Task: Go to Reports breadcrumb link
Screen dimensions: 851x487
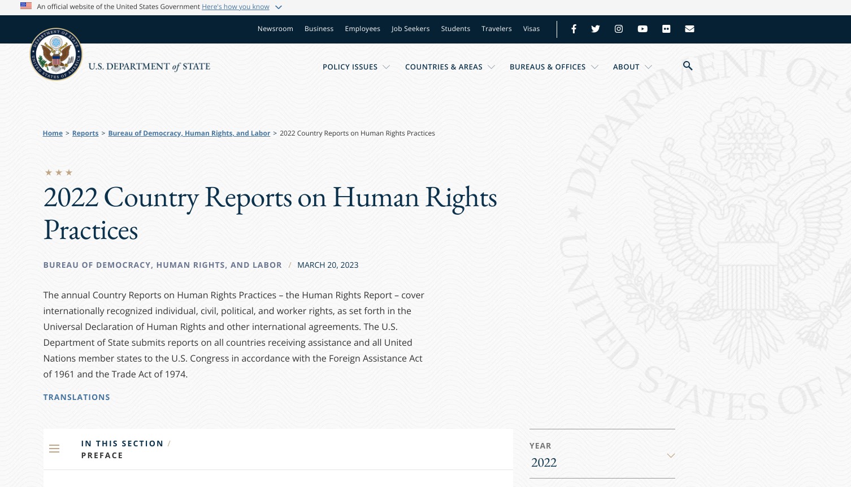Action: [x=85, y=133]
